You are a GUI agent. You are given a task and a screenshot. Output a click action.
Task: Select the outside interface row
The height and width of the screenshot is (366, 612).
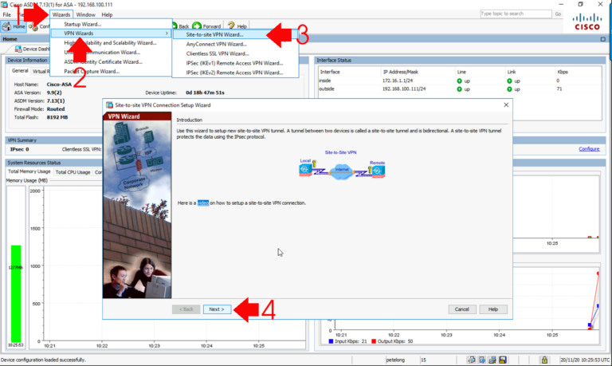coord(460,89)
